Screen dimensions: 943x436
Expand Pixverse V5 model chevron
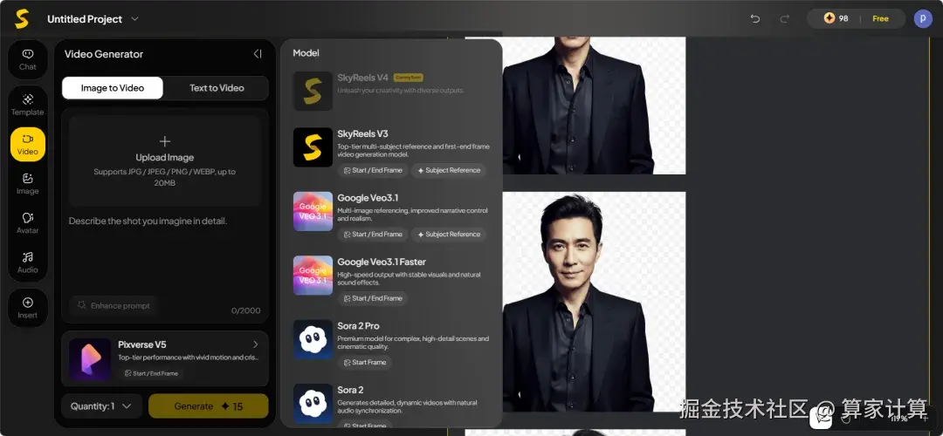click(256, 344)
